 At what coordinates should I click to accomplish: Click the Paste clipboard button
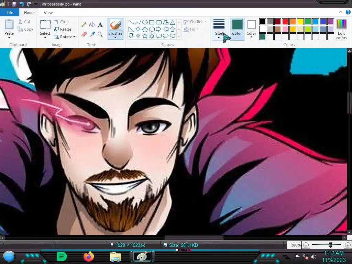pos(9,27)
